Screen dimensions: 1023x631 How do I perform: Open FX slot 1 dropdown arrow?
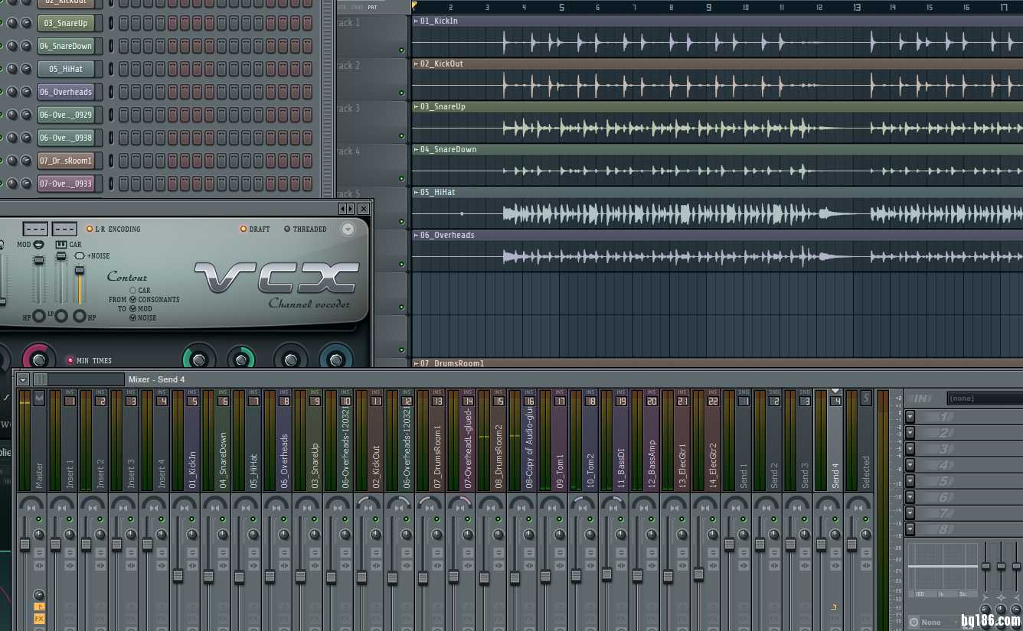910,417
